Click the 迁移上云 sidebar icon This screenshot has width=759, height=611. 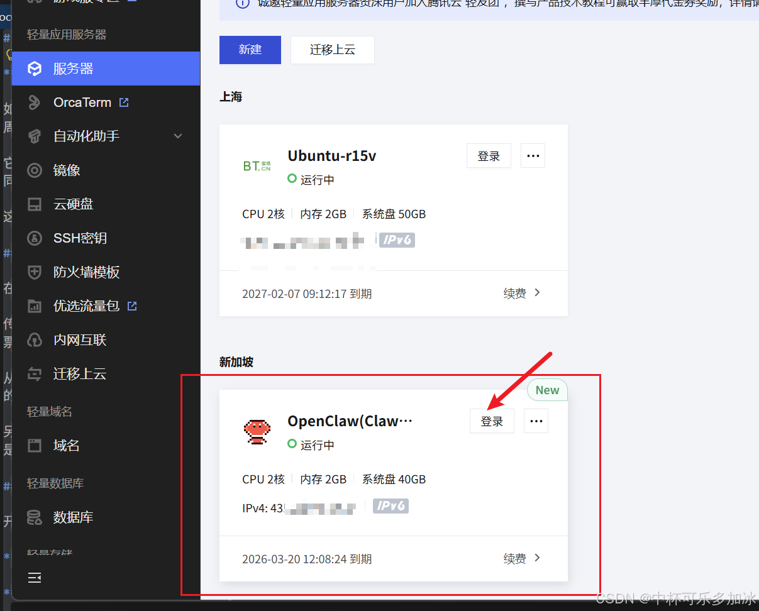point(35,374)
